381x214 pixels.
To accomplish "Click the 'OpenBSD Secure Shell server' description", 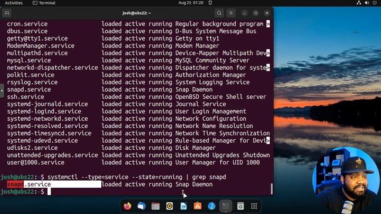I will (x=221, y=96).
